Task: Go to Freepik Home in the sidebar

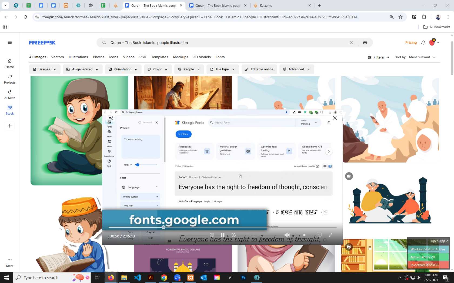Action: (10, 64)
